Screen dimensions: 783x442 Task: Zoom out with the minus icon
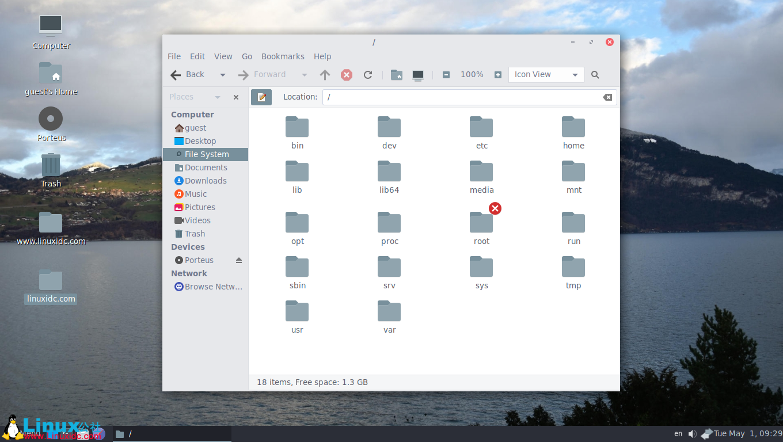[446, 75]
